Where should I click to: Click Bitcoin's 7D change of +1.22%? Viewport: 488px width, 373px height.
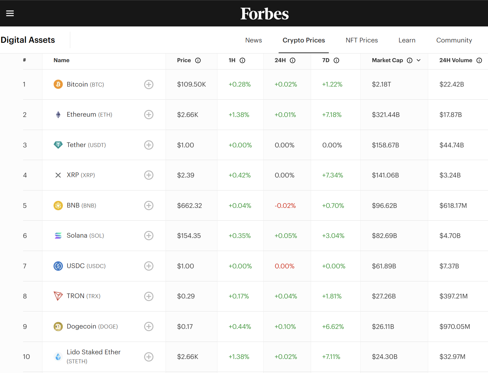tap(332, 84)
